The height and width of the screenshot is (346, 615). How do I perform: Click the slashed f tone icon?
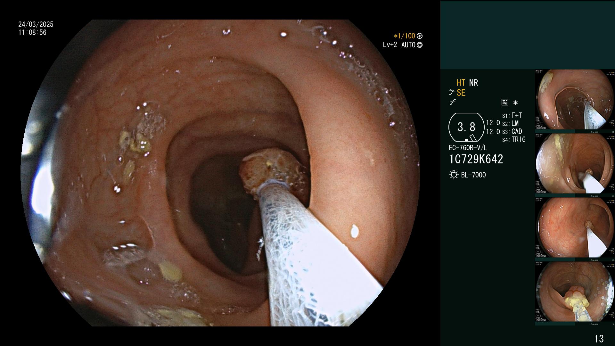pyautogui.click(x=453, y=102)
